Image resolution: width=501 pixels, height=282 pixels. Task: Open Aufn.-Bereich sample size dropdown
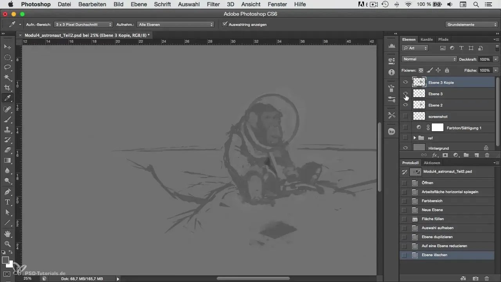pyautogui.click(x=83, y=24)
